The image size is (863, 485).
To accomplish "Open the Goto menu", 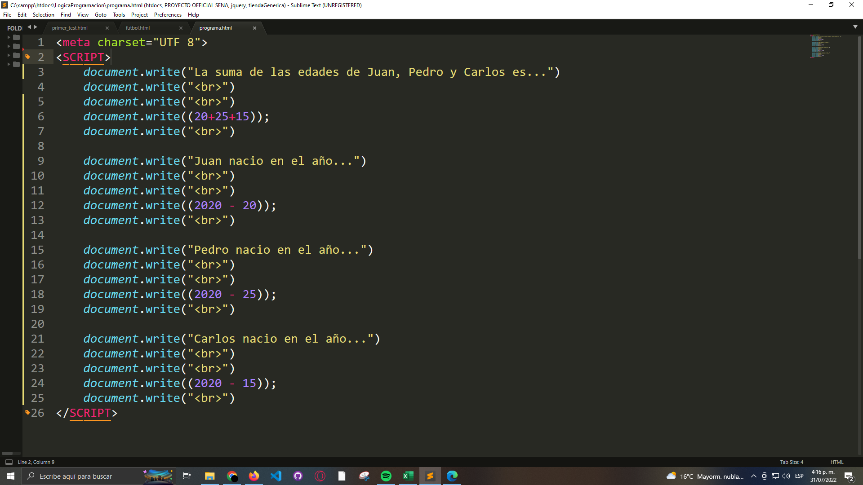I will point(101,15).
